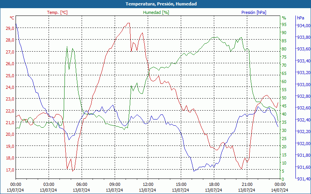Click the 931,80 pressure axis value
The width and height of the screenshot is (311, 194).
pos(303,155)
